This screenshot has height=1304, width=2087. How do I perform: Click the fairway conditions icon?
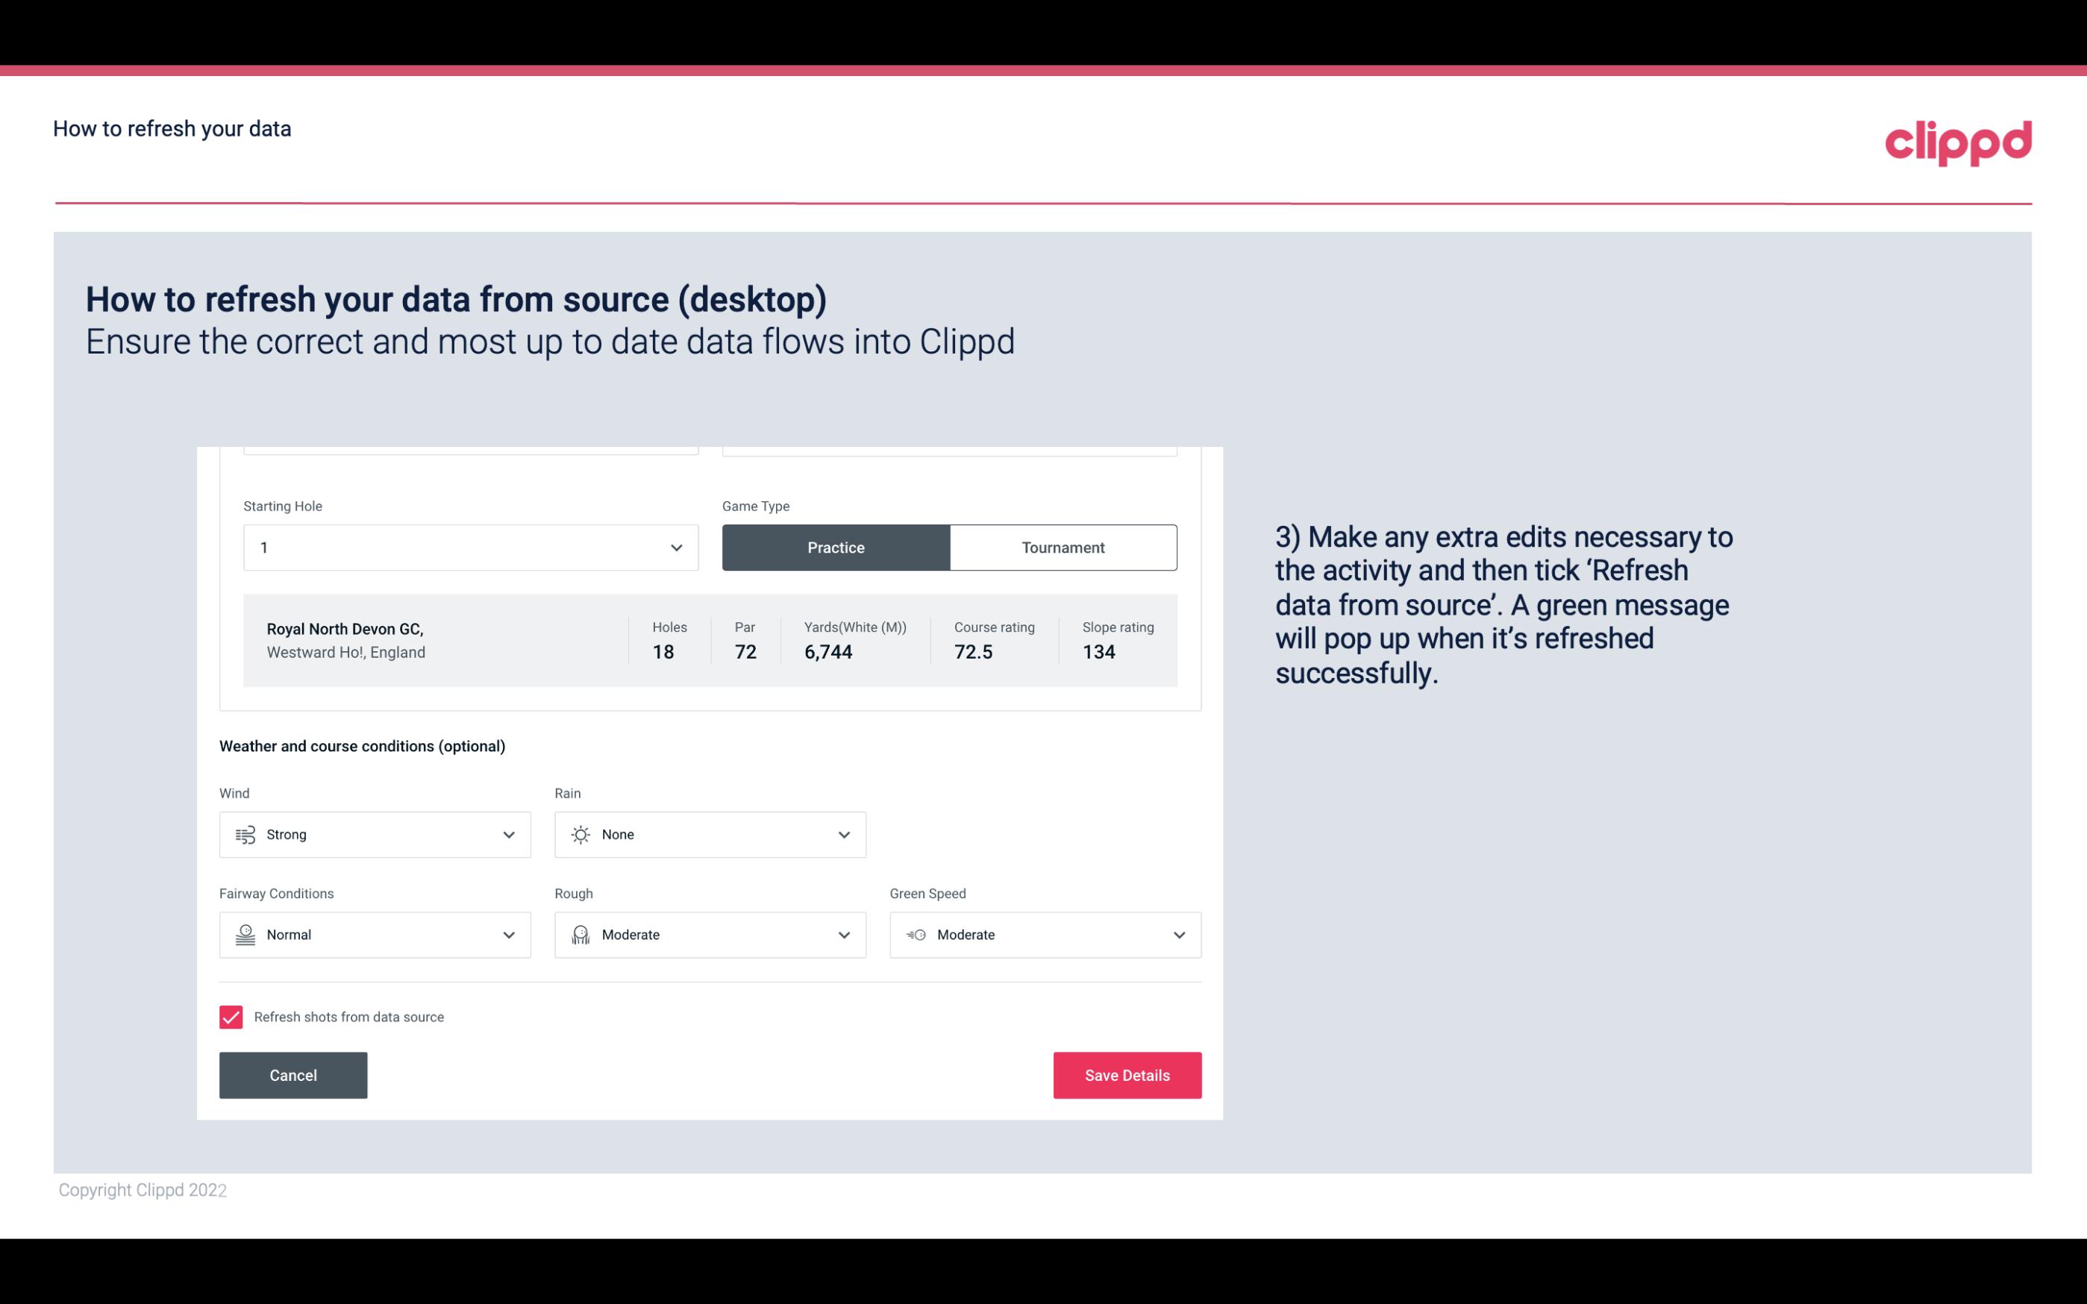pyautogui.click(x=243, y=935)
